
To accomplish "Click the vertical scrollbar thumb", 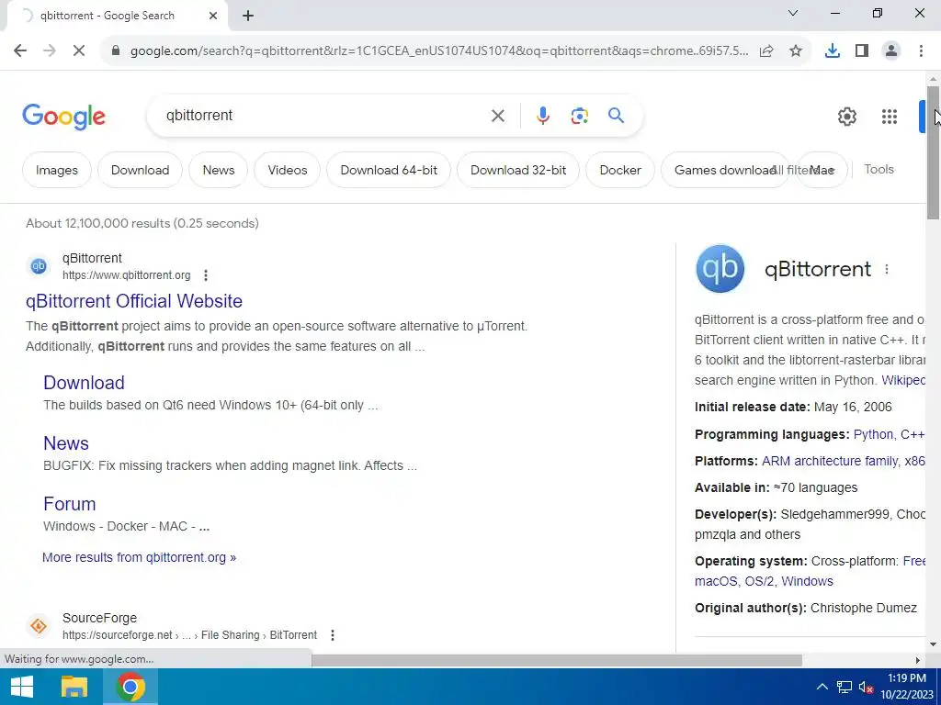I will (934, 153).
